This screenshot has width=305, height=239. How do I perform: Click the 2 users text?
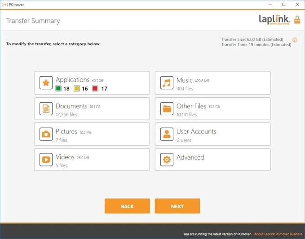point(184,140)
